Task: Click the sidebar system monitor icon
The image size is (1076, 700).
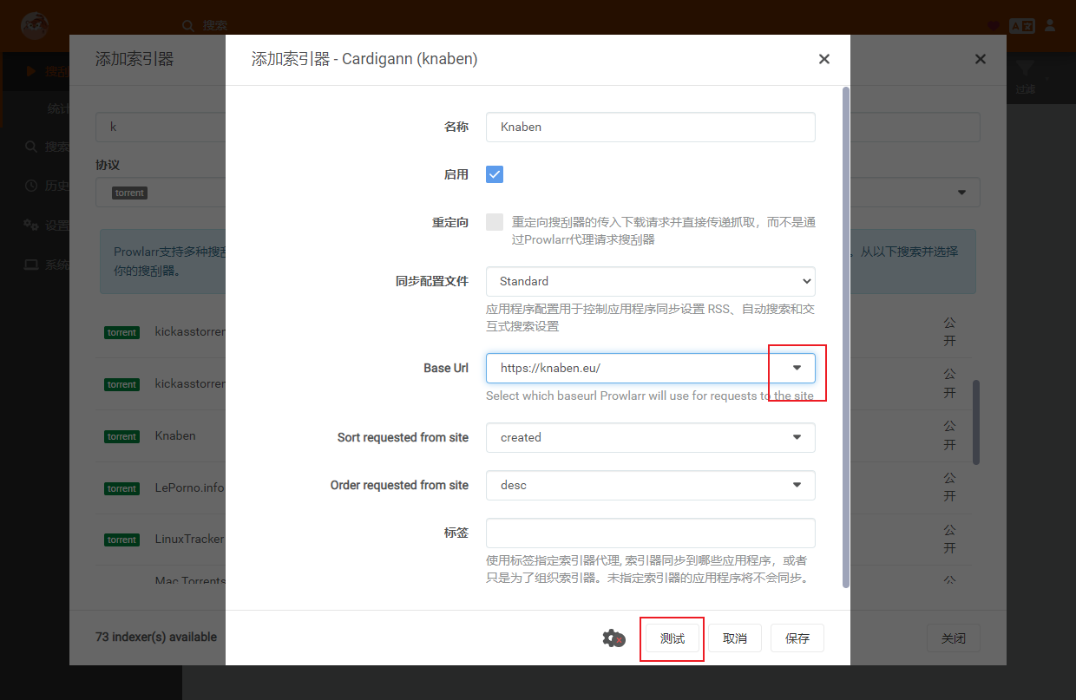Action: (31, 265)
